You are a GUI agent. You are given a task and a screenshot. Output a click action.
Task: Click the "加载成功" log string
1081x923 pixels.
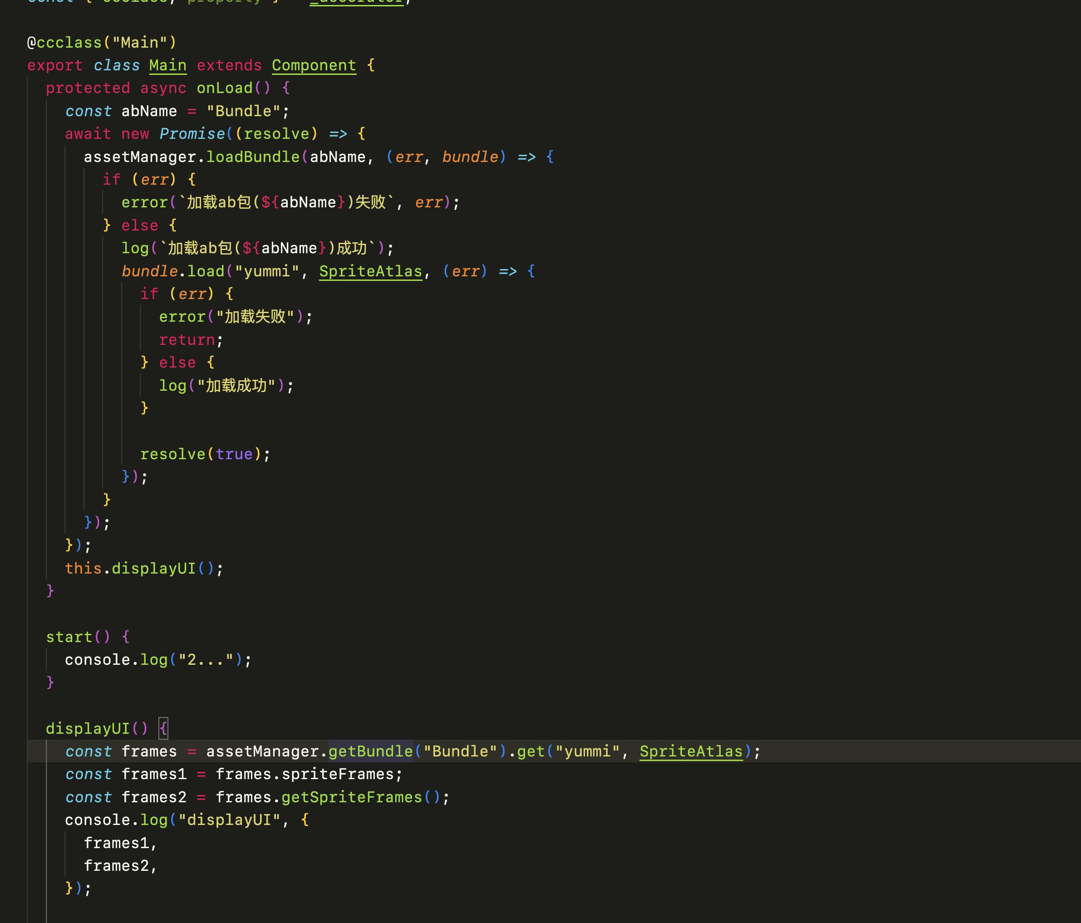click(x=236, y=386)
